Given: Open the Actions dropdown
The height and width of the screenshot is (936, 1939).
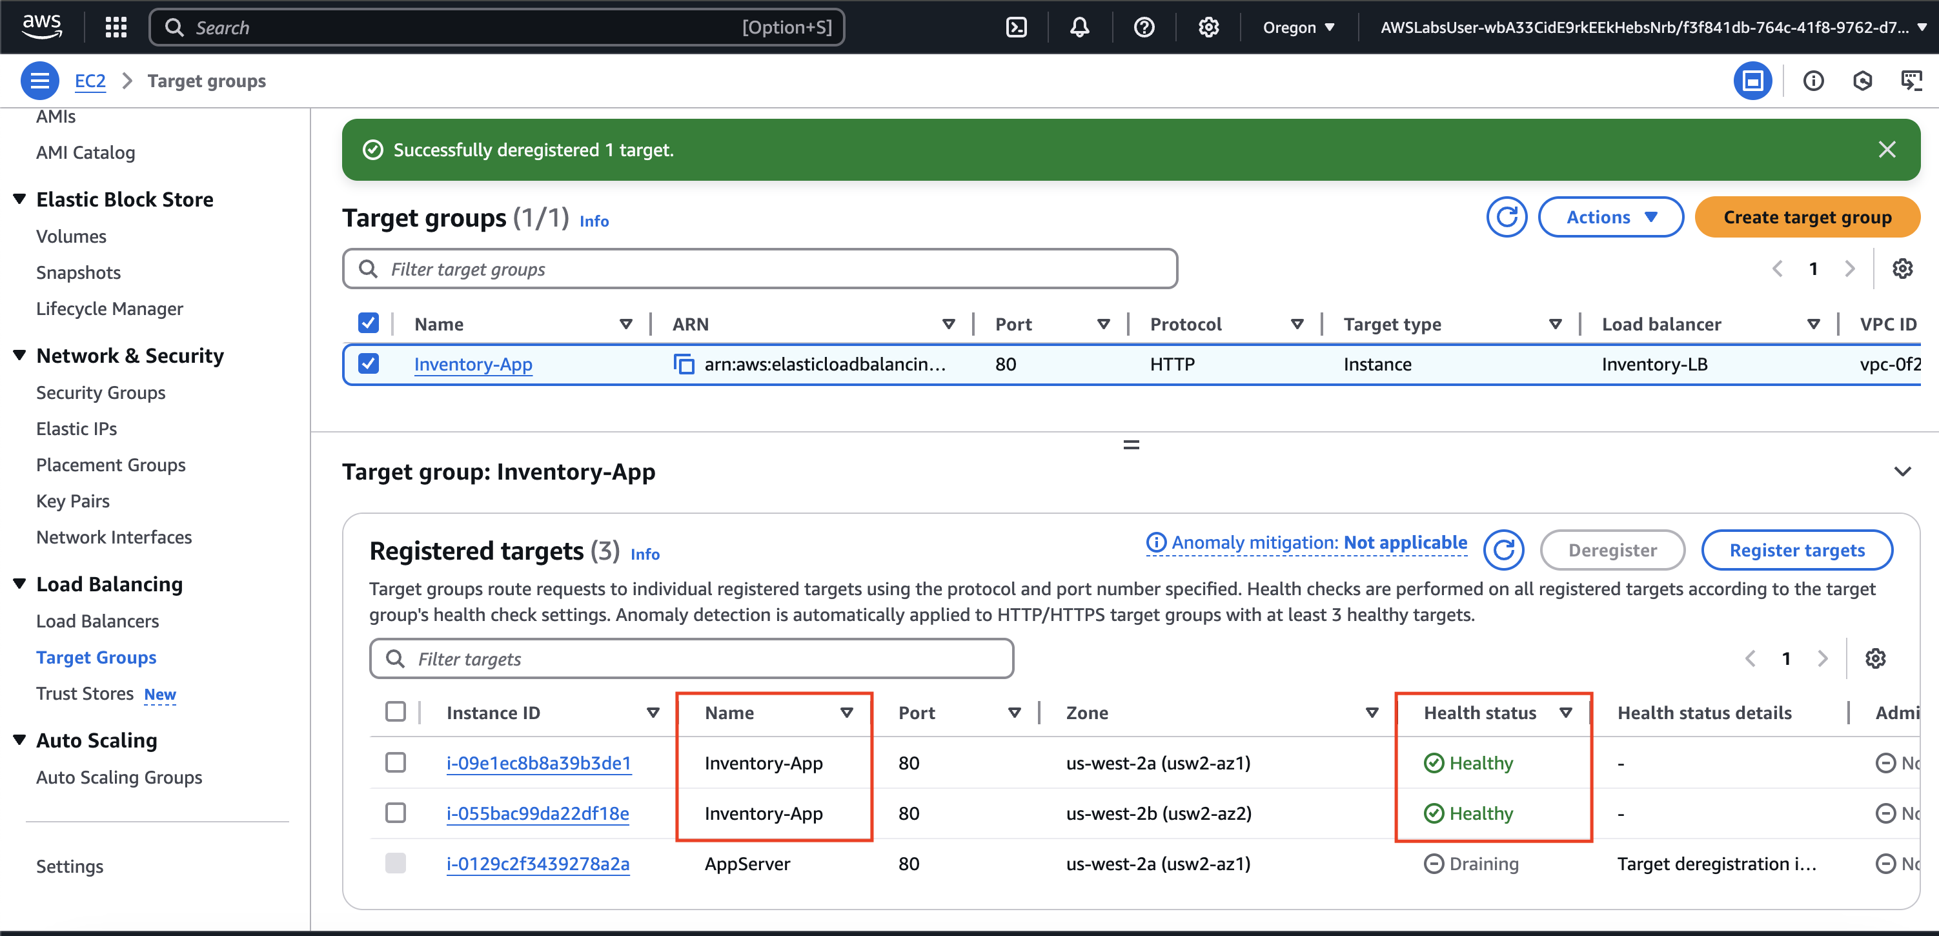Looking at the screenshot, I should 1610,217.
